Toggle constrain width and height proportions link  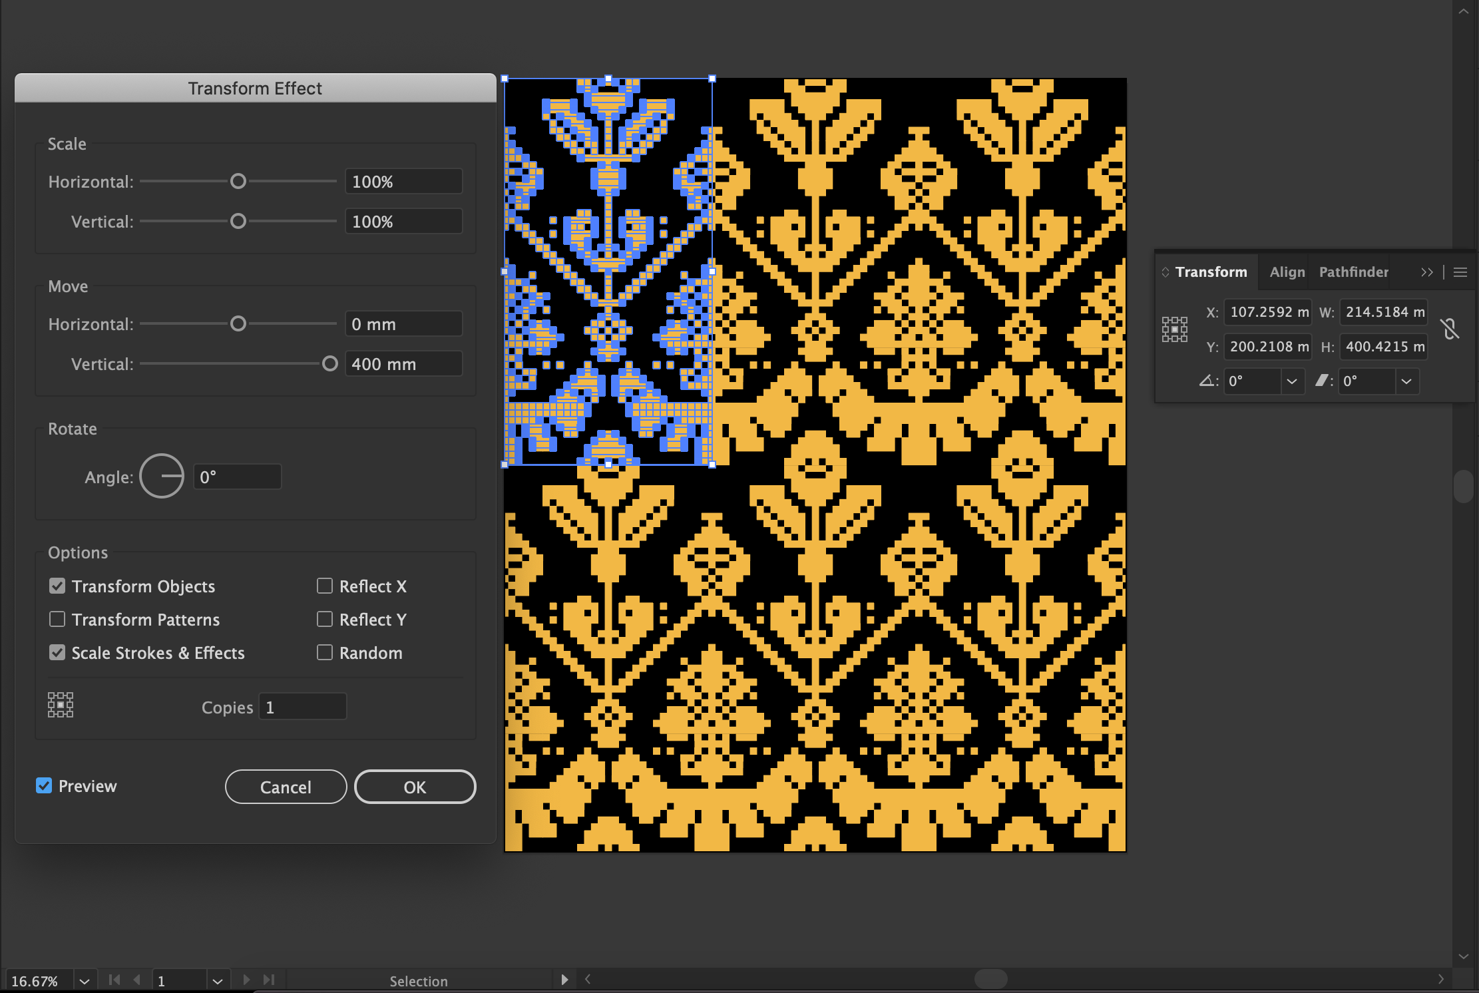coord(1450,329)
